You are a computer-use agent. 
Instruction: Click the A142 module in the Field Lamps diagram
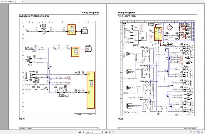tap(158, 34)
